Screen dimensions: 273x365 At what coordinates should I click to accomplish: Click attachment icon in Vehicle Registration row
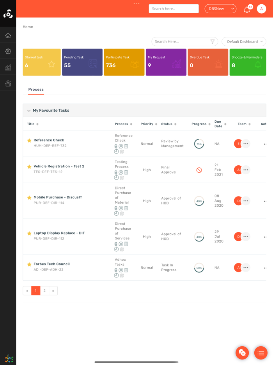[116, 172]
